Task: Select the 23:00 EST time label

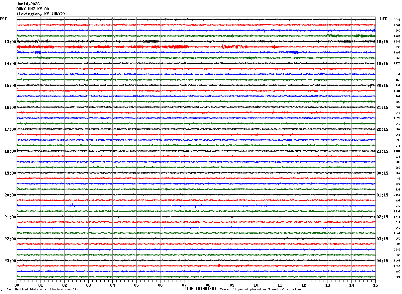Action: point(10,261)
